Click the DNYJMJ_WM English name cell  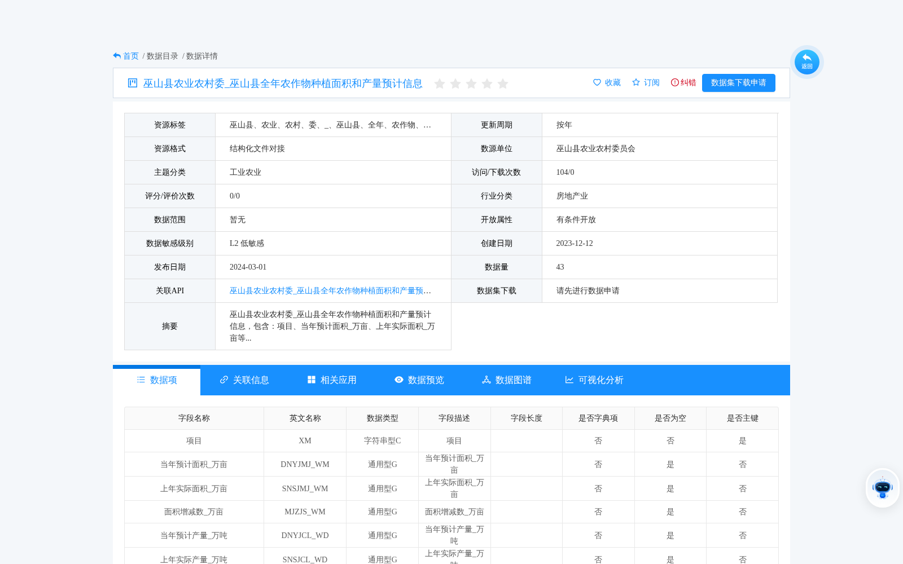pyautogui.click(x=305, y=465)
